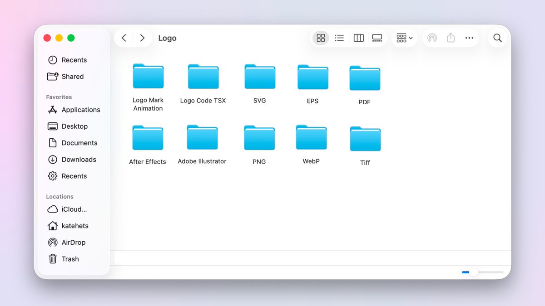Navigate back using the back arrow
This screenshot has height=306, width=545.
pyautogui.click(x=124, y=38)
